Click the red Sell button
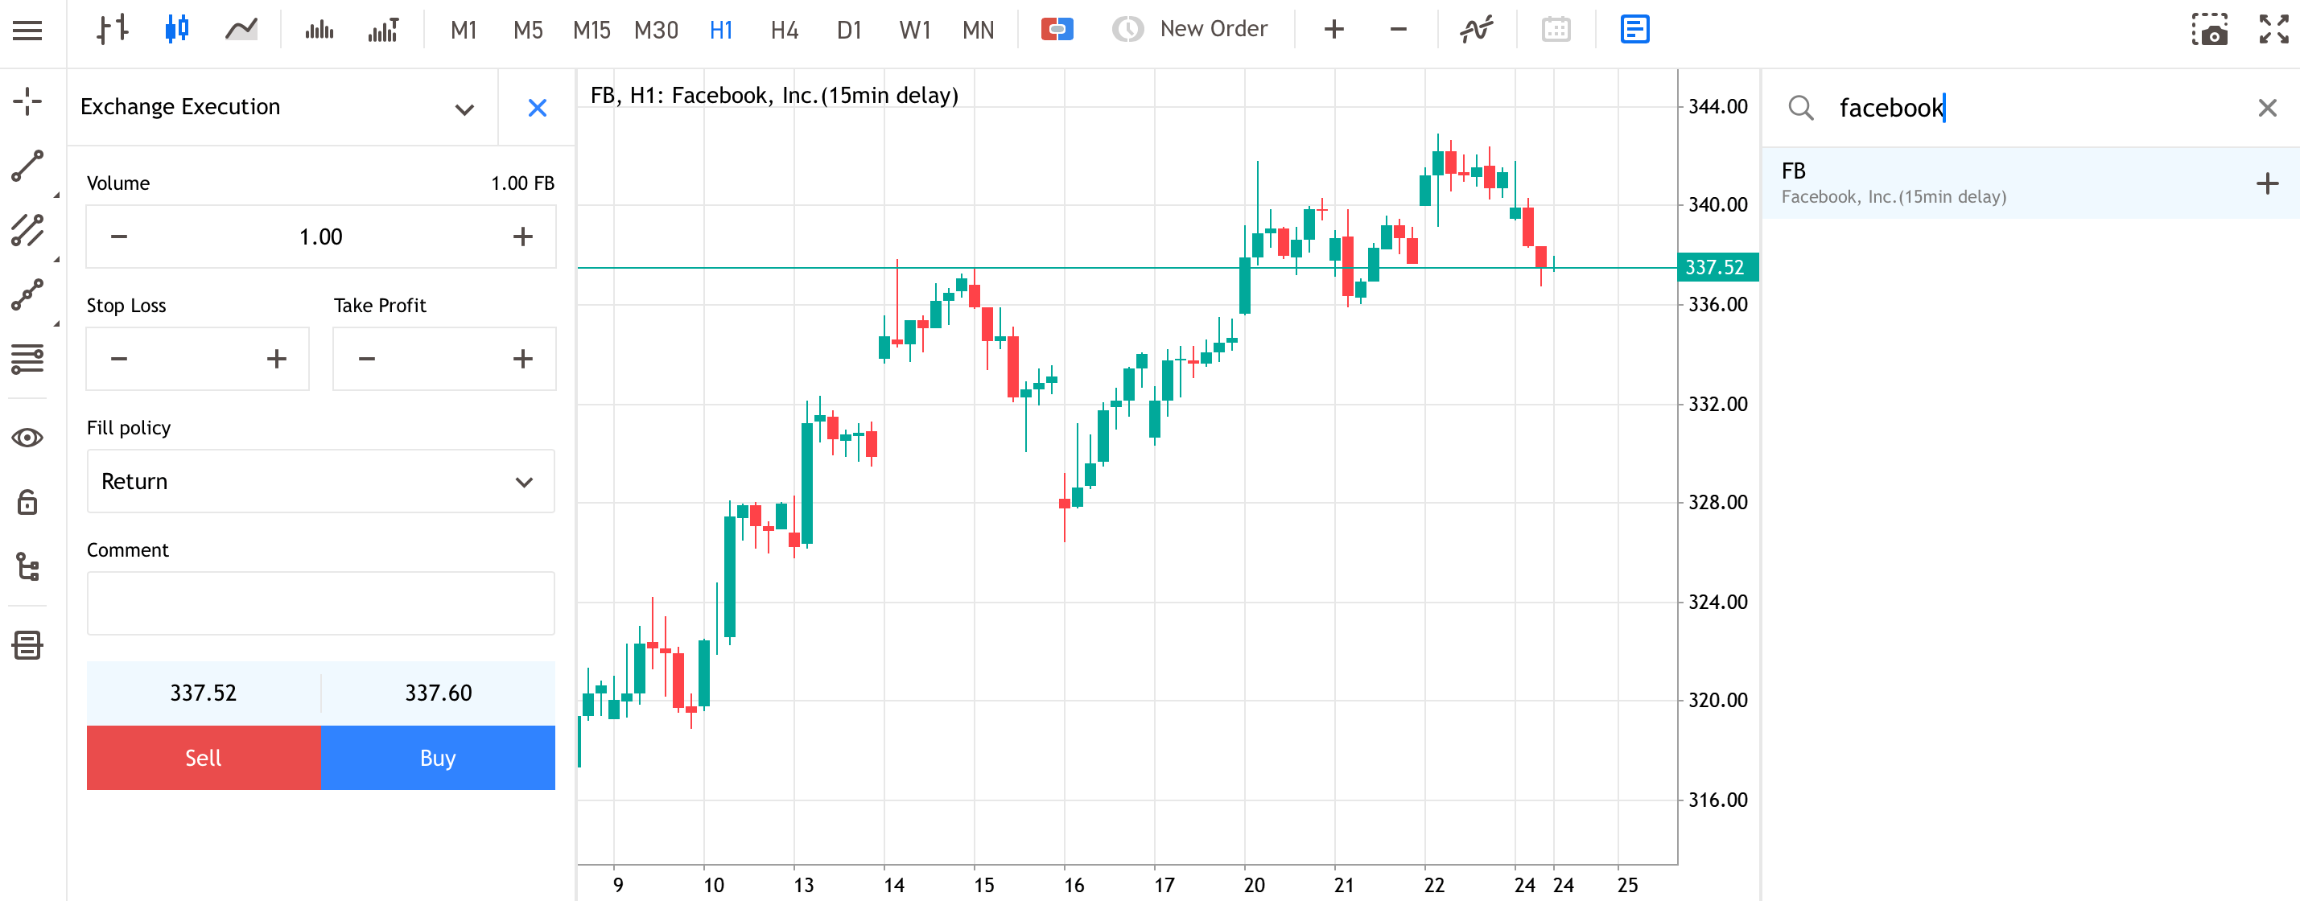This screenshot has width=2300, height=901. point(204,757)
